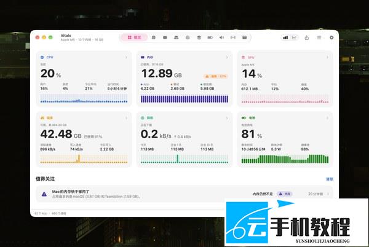
Task: Click the GPU usage history chart
Action: click(x=285, y=98)
